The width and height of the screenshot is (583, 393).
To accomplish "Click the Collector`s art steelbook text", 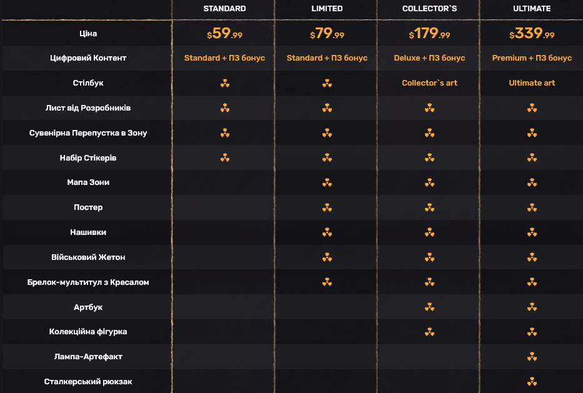I will [429, 83].
